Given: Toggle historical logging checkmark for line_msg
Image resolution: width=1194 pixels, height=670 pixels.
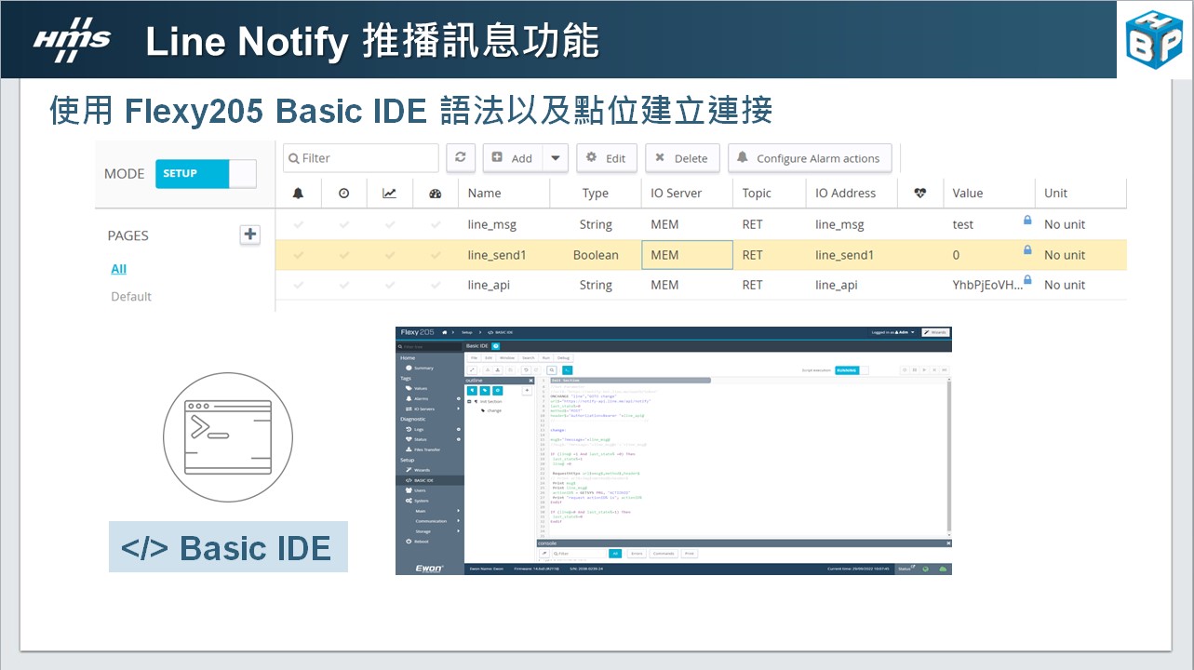Looking at the screenshot, I should pyautogui.click(x=344, y=224).
